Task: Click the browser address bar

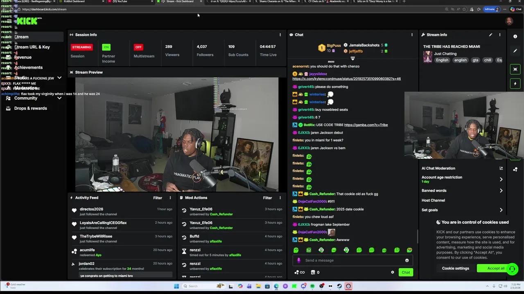Action: coord(229,9)
